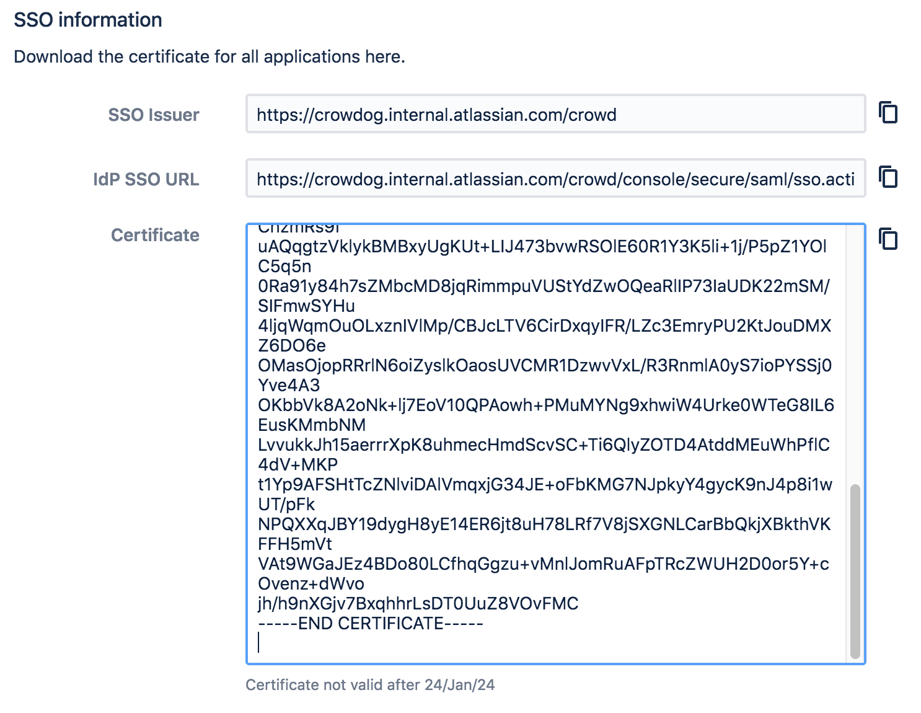This screenshot has width=921, height=713.
Task: Click certificate line starting with uAQqgtzVklyk
Action: [x=542, y=247]
